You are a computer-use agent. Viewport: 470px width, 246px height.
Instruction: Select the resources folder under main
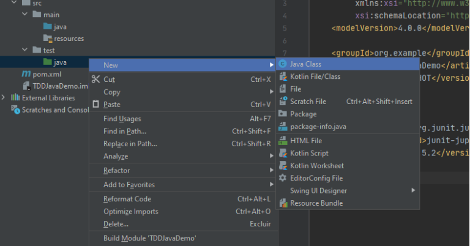(69, 39)
